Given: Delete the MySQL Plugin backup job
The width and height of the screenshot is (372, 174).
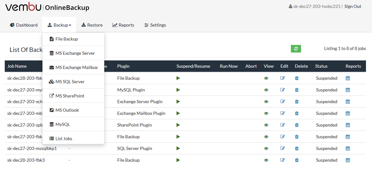Looking at the screenshot, I should pos(297,90).
